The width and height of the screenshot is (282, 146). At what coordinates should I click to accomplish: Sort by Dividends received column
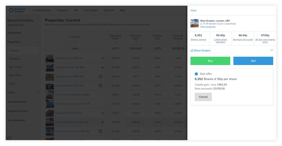point(178,42)
